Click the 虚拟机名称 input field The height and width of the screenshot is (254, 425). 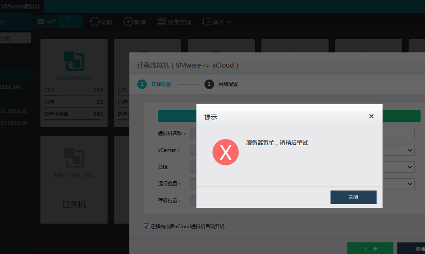point(302,133)
